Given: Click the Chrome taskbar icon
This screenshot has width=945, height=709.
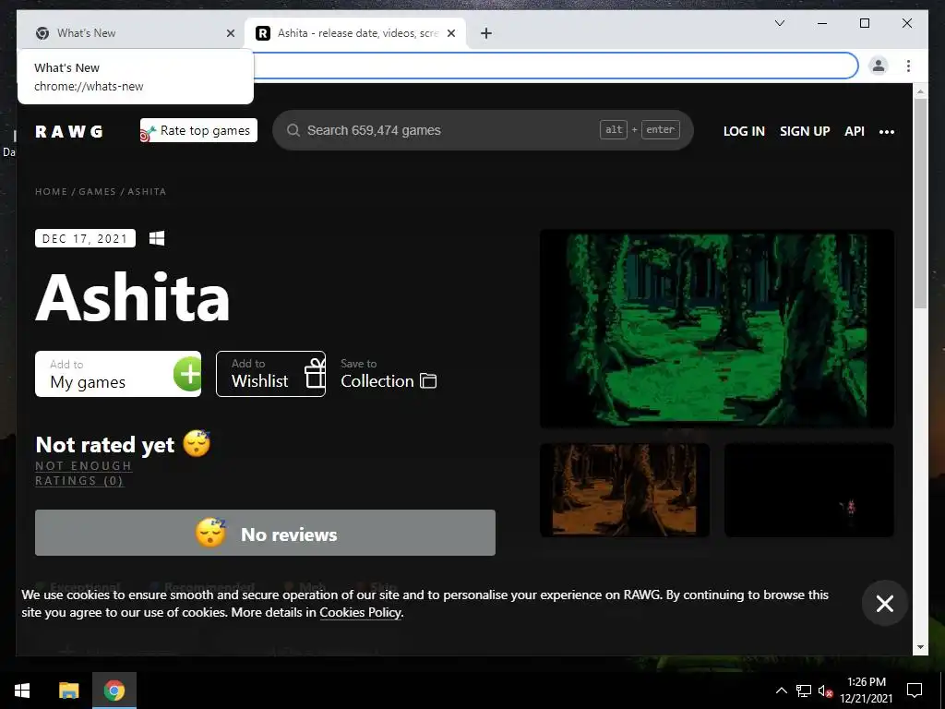Looking at the screenshot, I should point(114,691).
